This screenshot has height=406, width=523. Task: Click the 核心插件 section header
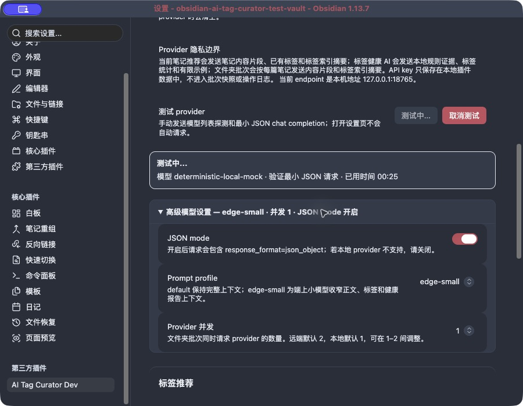(x=26, y=197)
